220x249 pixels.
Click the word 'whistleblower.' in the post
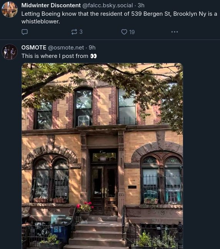[41, 21]
